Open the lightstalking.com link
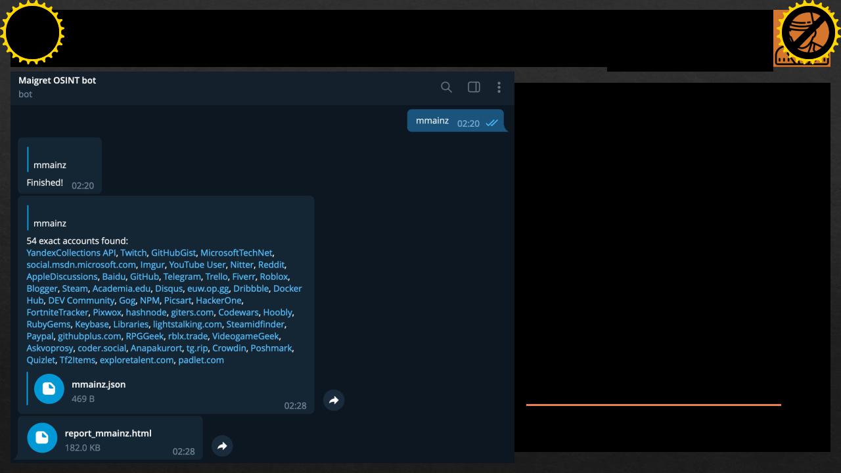 pyautogui.click(x=187, y=324)
